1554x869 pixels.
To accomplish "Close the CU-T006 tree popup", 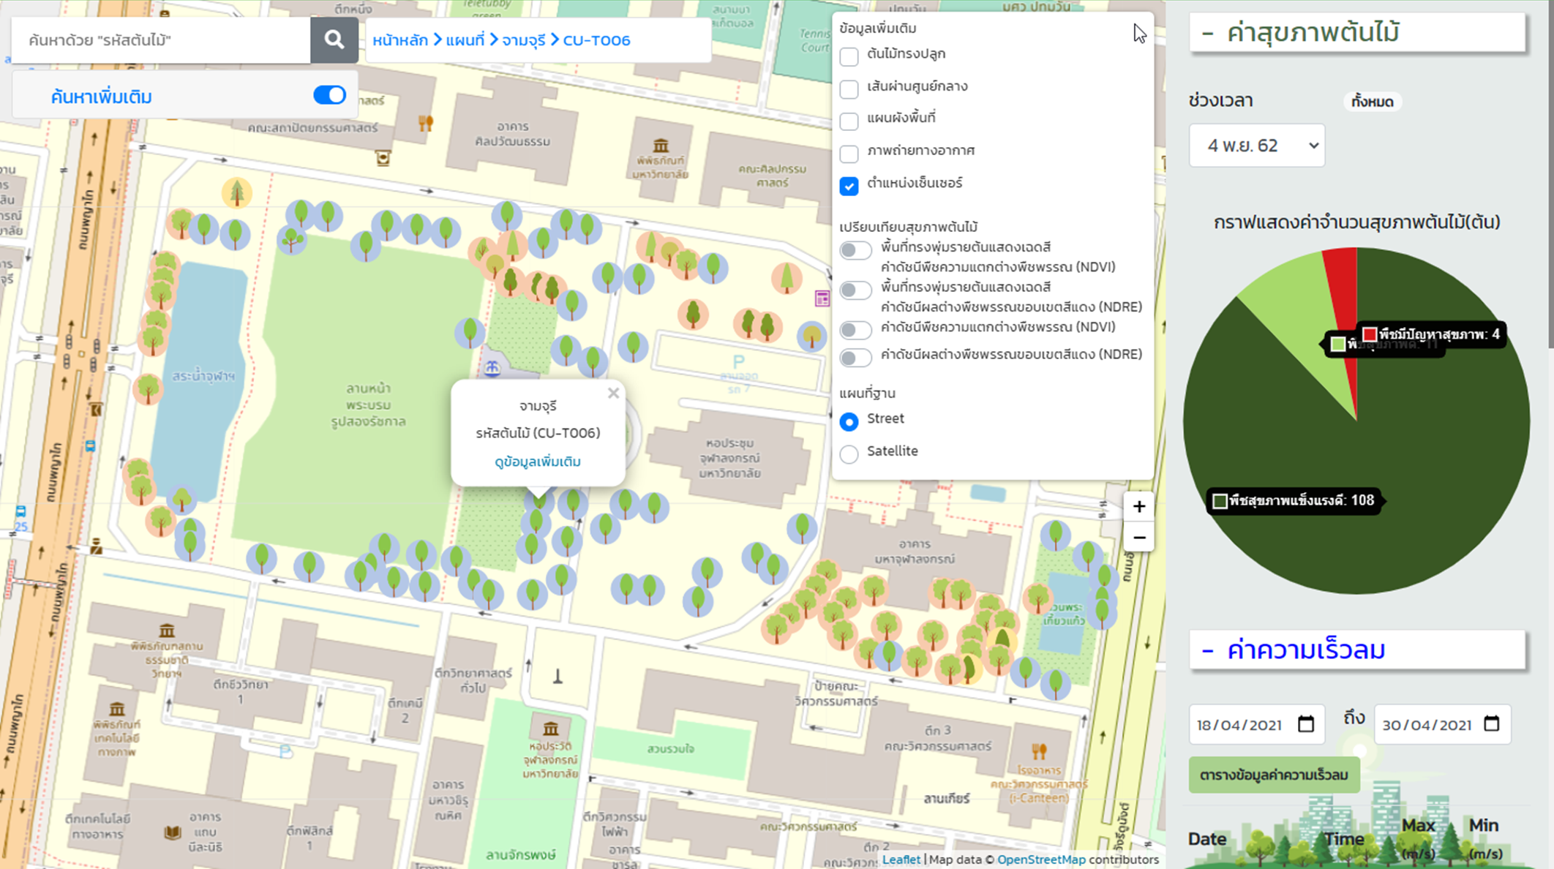I will (613, 394).
